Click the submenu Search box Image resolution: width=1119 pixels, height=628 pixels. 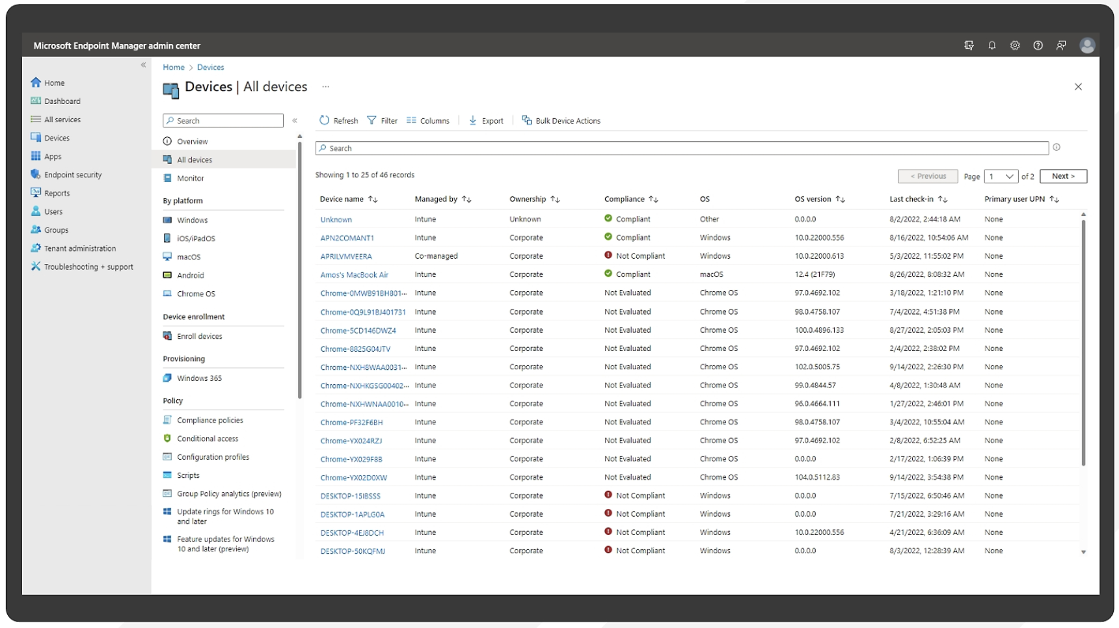[223, 120]
